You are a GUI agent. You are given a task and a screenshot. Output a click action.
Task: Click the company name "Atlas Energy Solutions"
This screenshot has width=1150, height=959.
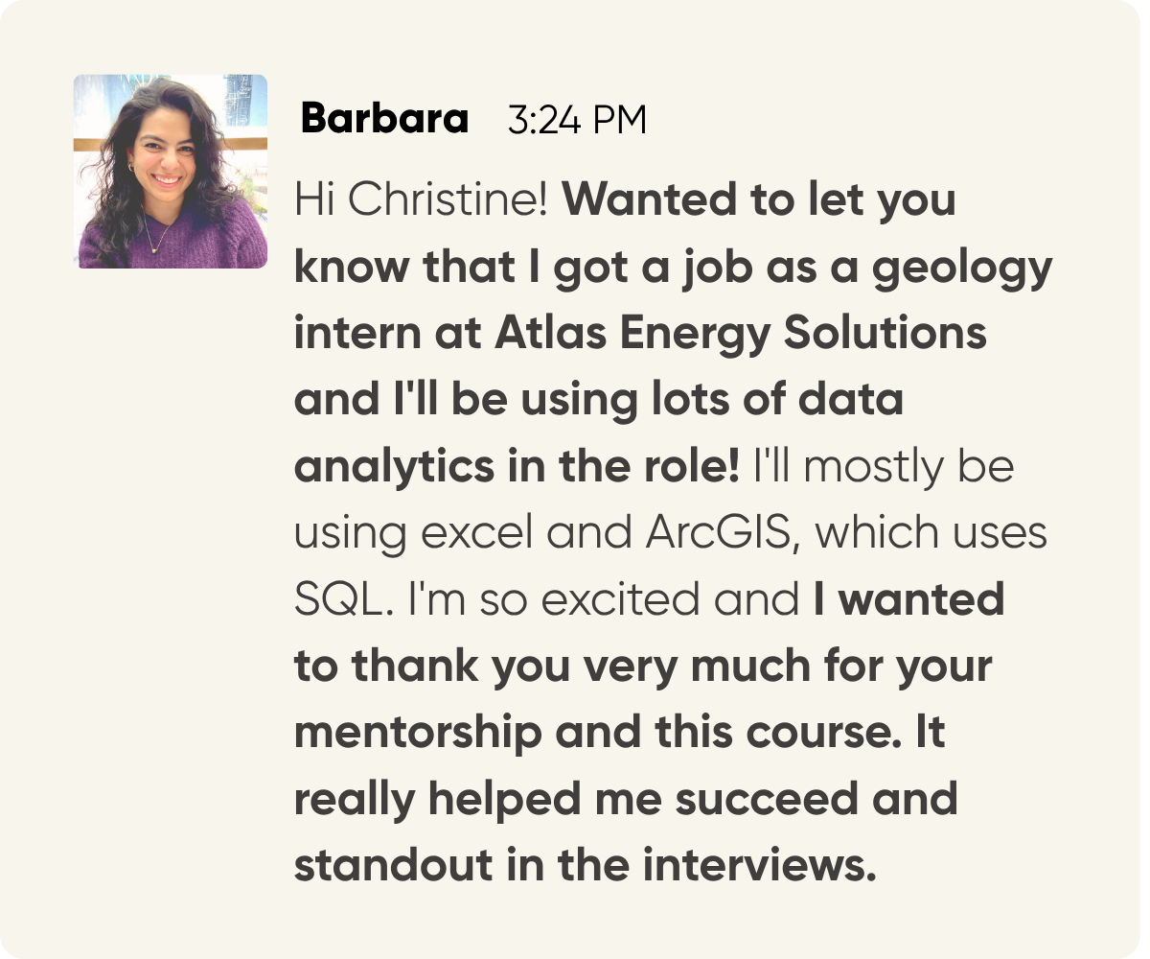tap(741, 335)
